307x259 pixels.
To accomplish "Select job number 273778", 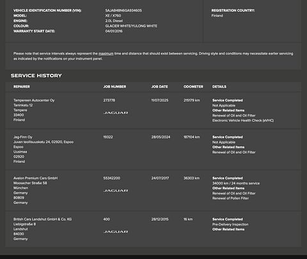I will pos(109,100).
